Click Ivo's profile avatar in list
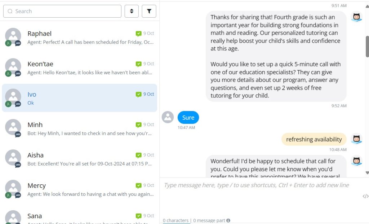 pyautogui.click(x=13, y=97)
